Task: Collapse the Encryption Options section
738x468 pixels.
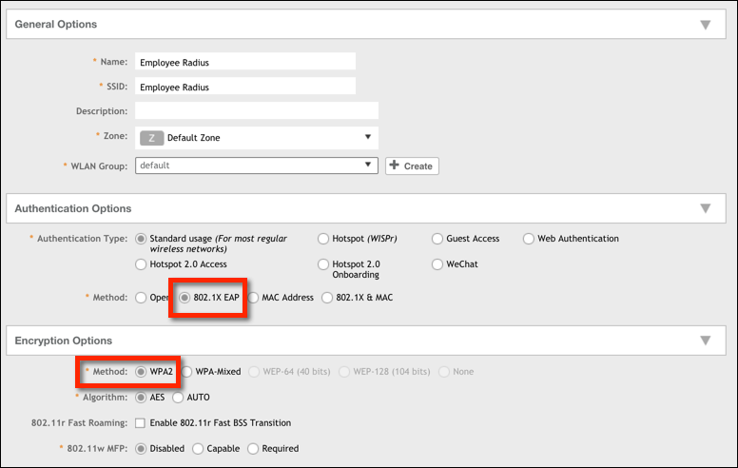Action: [x=705, y=341]
